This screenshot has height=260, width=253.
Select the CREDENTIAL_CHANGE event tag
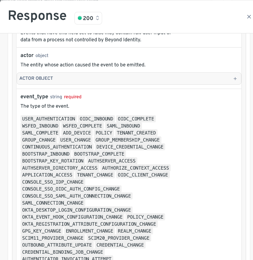coord(120,245)
